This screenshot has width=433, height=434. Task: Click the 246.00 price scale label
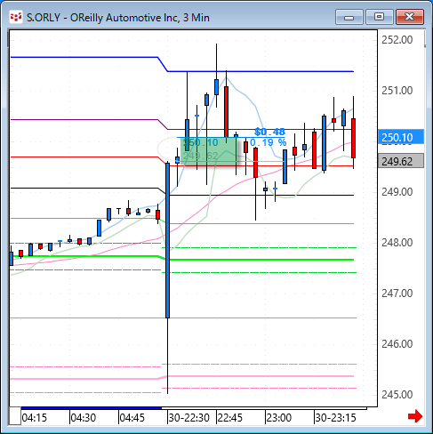[x=397, y=344]
